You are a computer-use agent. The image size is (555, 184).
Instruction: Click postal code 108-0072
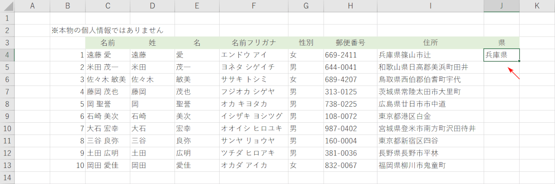click(x=351, y=116)
